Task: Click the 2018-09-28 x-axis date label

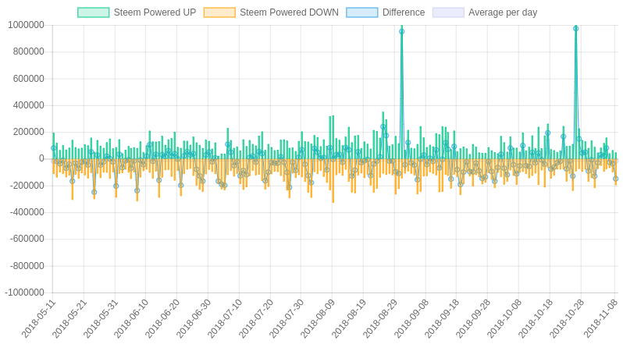Action: coord(473,319)
